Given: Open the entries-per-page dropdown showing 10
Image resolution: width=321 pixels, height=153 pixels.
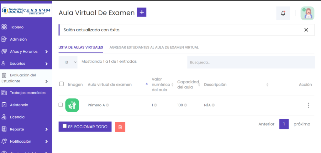Looking at the screenshot, I should click(68, 62).
